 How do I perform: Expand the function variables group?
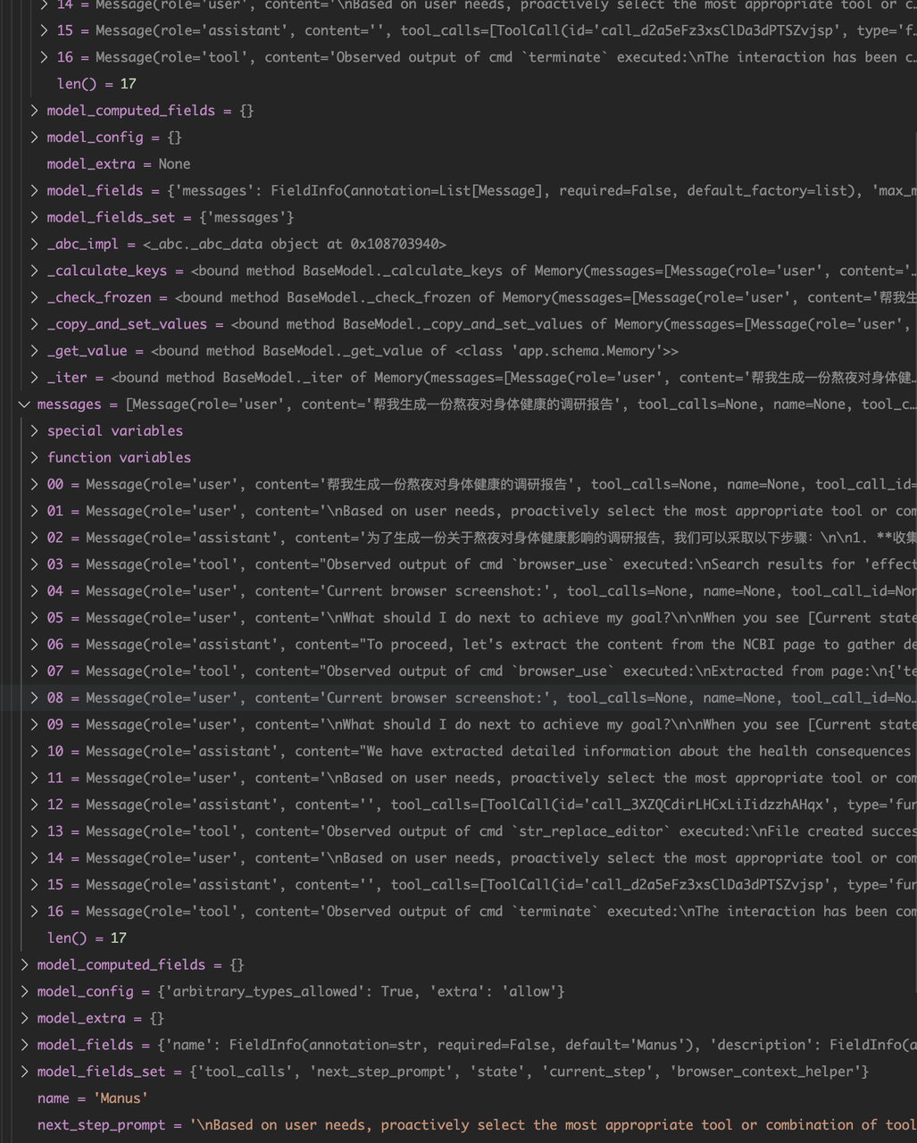35,458
